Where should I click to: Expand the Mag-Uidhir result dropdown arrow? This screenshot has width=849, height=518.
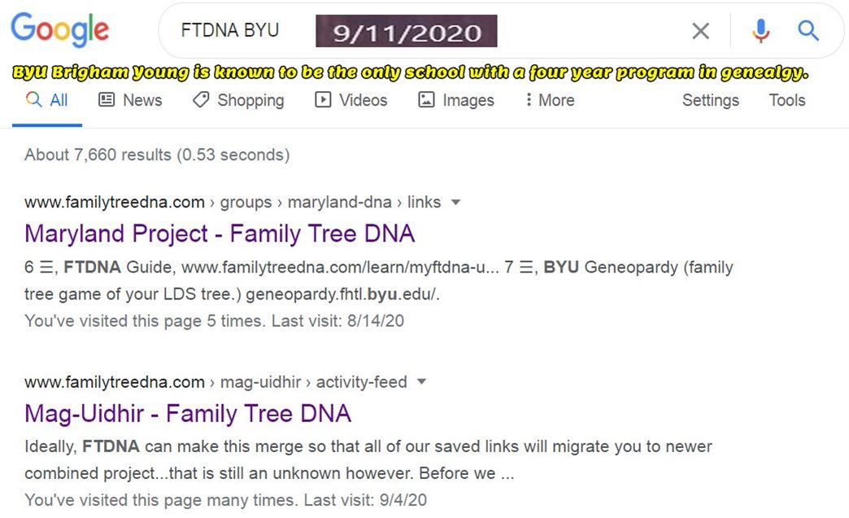[421, 381]
